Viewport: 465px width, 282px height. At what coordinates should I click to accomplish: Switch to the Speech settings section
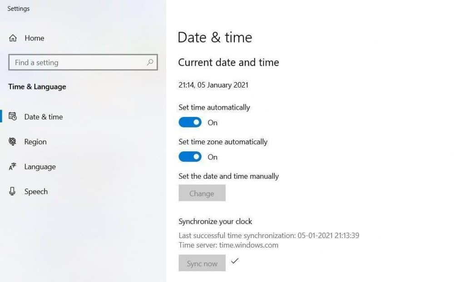pyautogui.click(x=36, y=191)
